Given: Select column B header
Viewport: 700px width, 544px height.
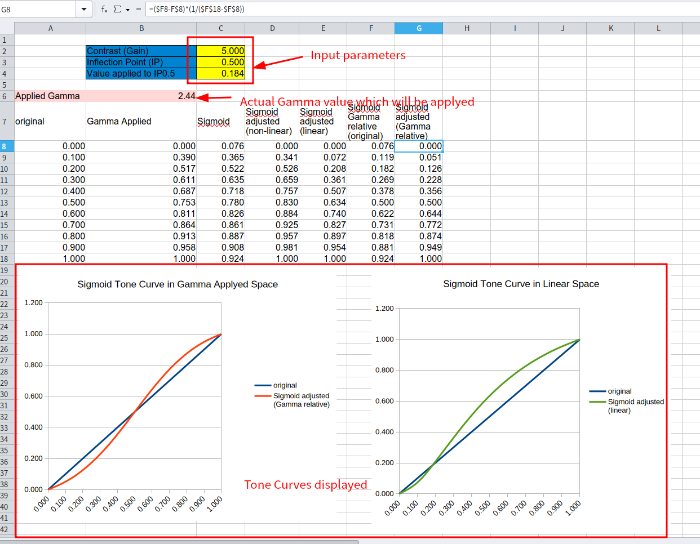Looking at the screenshot, I should pos(141,28).
